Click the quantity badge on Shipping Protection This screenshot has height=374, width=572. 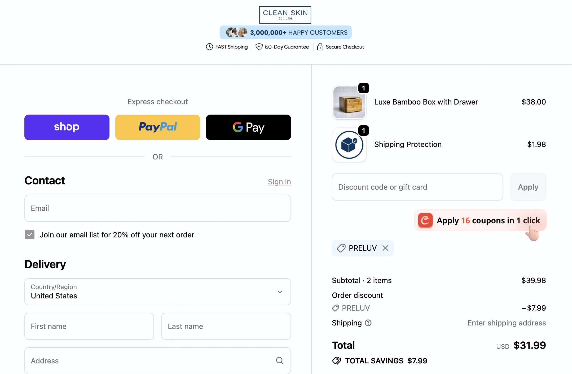click(x=364, y=131)
